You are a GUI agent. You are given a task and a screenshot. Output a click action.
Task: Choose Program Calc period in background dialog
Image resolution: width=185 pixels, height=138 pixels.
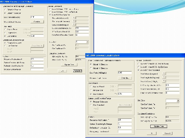point(5,33)
